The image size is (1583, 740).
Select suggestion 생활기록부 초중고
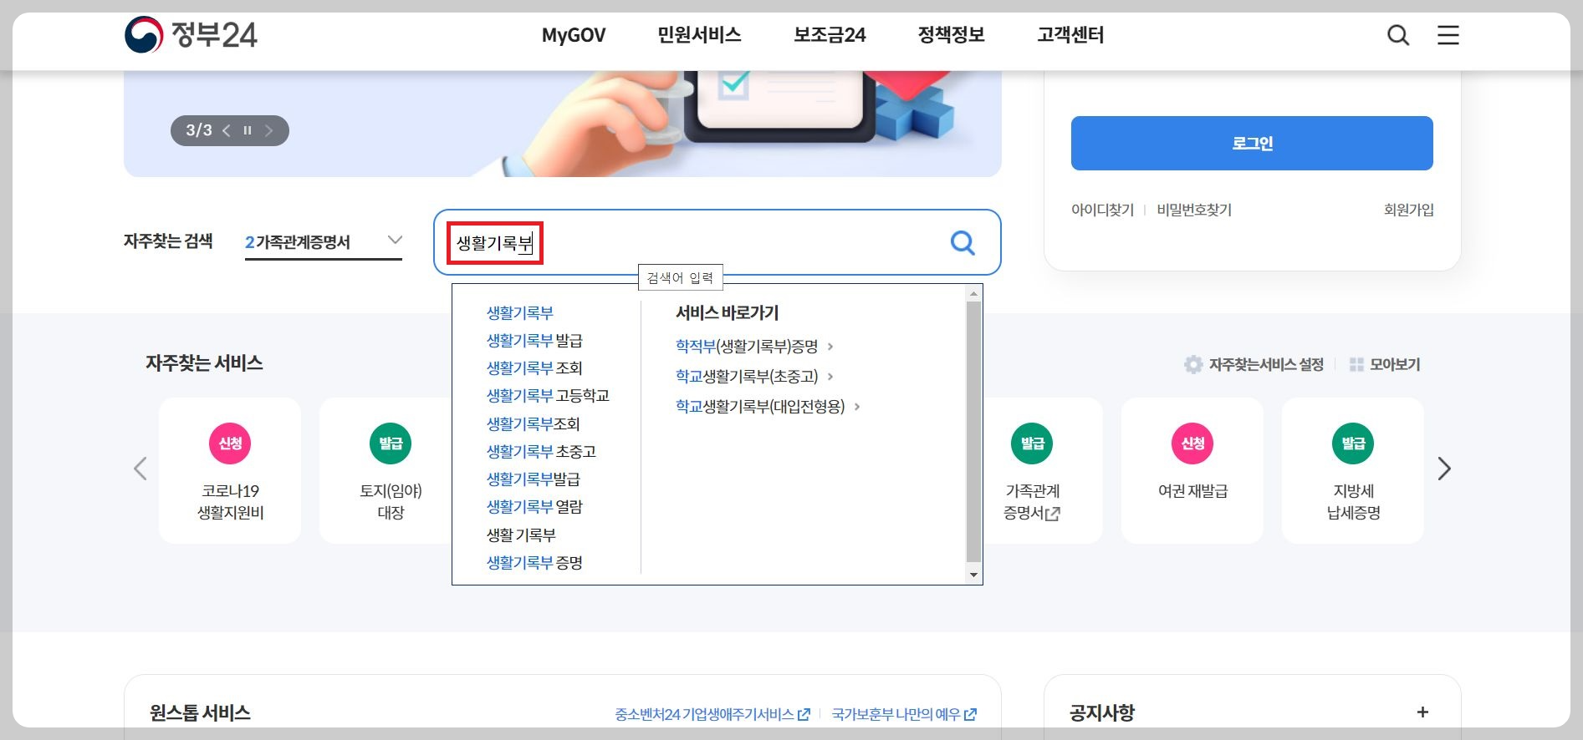tap(541, 452)
